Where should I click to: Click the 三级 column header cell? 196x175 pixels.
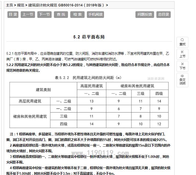[141, 93]
